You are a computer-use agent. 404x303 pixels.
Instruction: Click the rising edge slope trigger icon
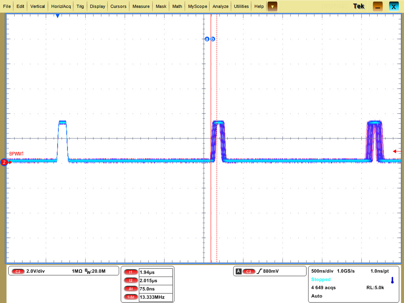260,271
